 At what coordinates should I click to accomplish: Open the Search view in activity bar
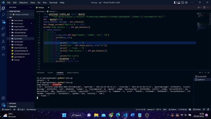pos(3,15)
